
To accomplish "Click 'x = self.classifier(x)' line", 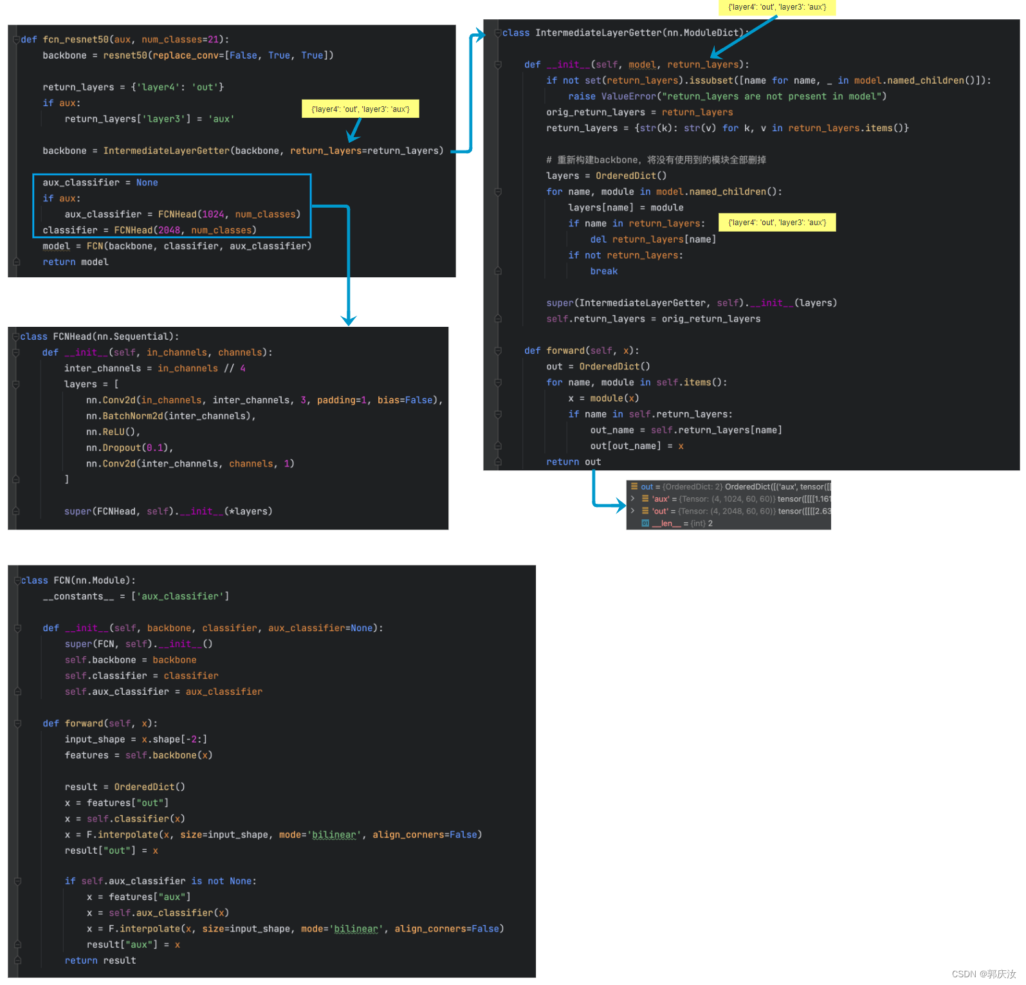I will click(125, 819).
